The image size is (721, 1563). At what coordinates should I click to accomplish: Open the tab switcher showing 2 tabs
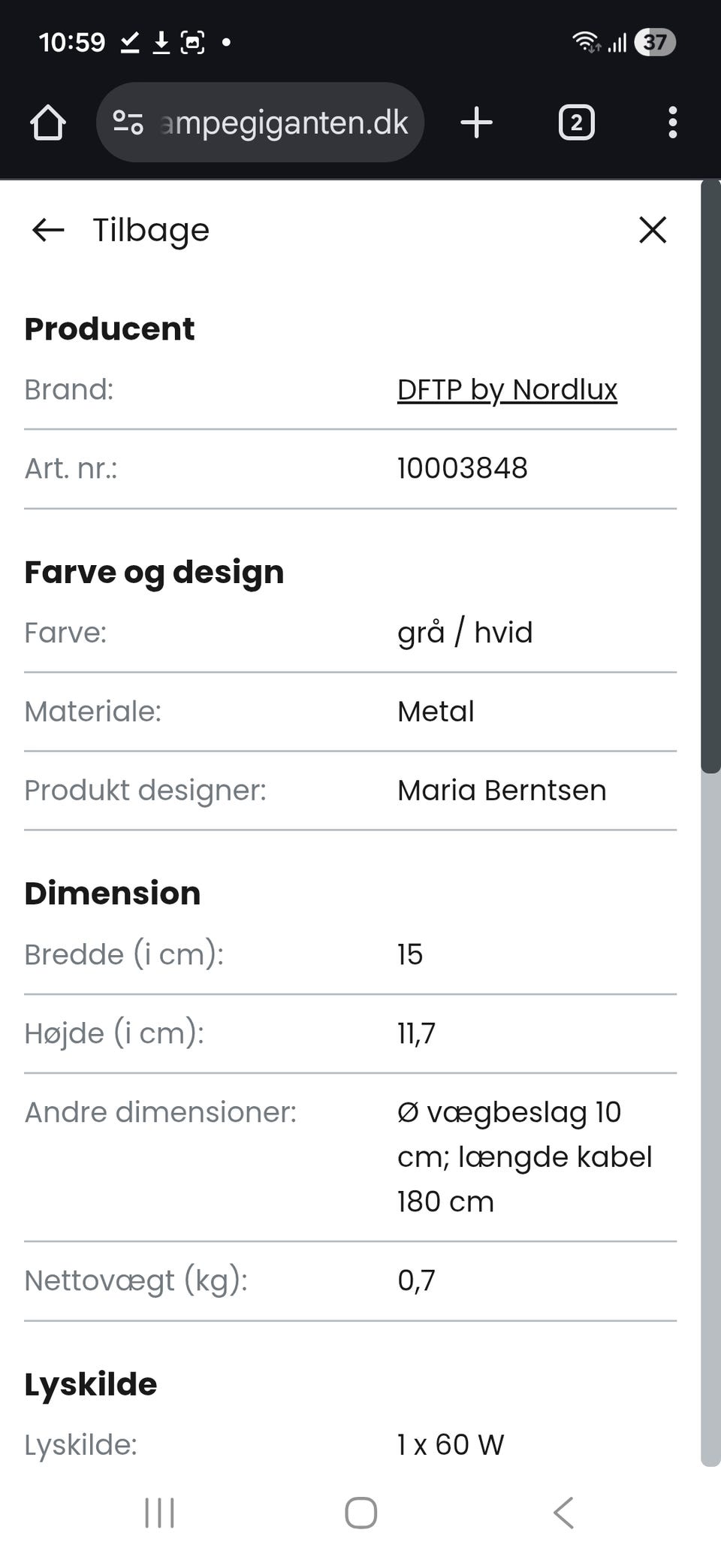576,122
